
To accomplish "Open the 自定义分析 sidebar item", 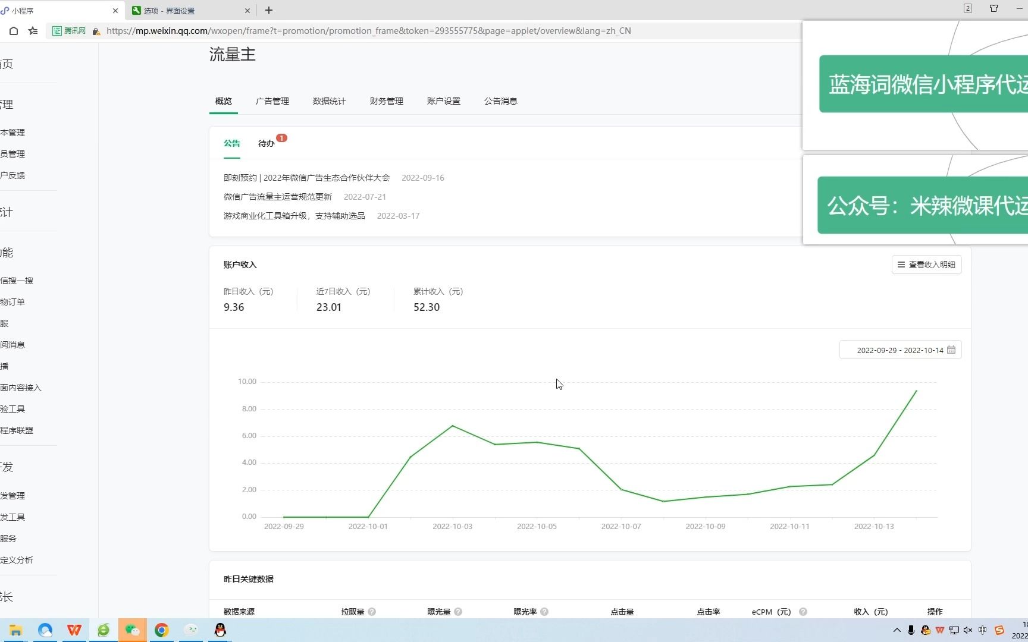I will [17, 560].
